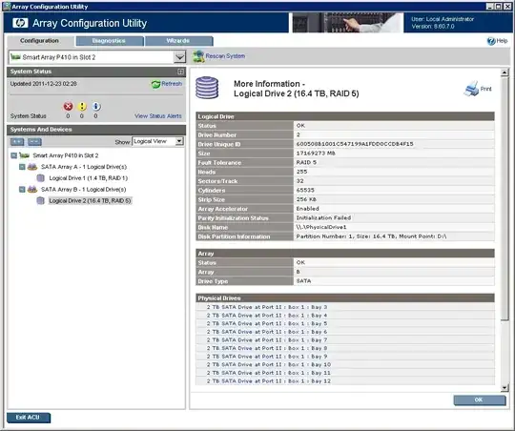Click the Print printer icon
This screenshot has height=431, width=515.
(471, 89)
